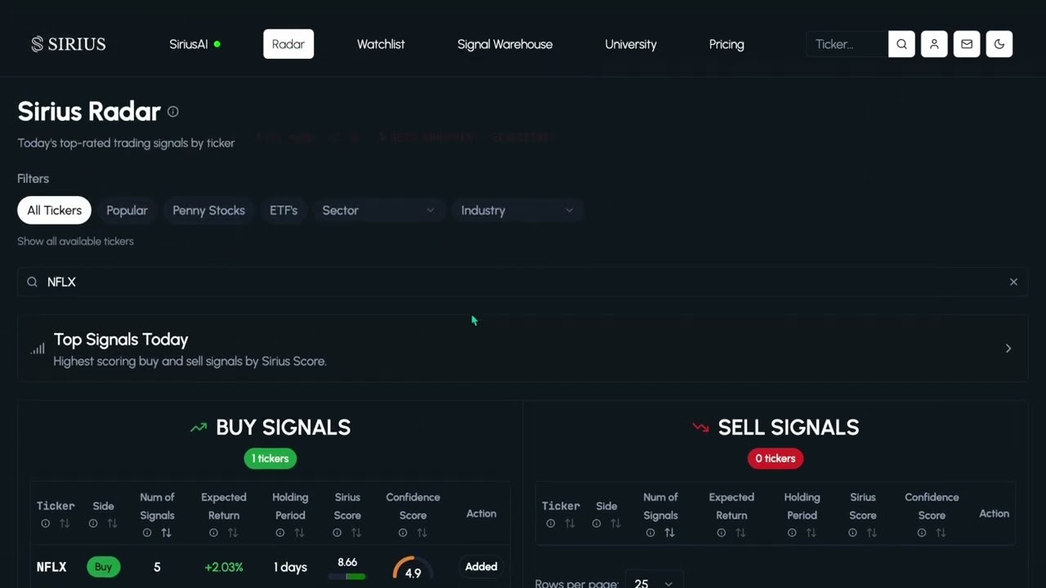Open the Watchlist page

click(x=381, y=44)
